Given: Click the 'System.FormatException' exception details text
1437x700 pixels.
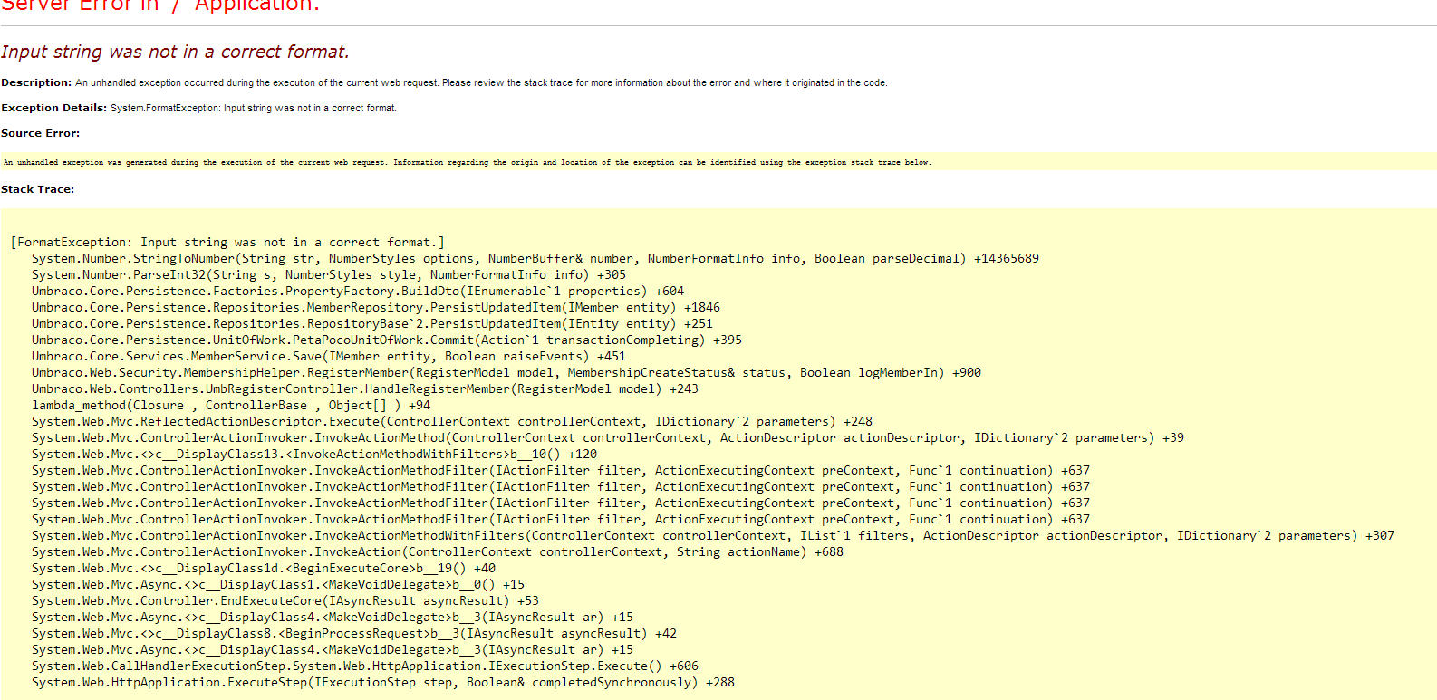Looking at the screenshot, I should (254, 108).
